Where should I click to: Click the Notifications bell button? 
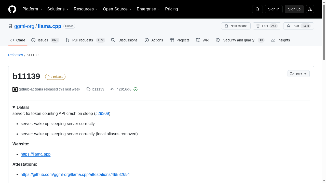pos(236,26)
